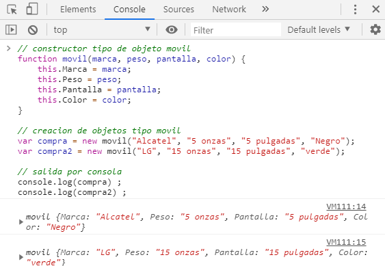Go to the Network tab
Screen dimensions: 385x266
(x=229, y=10)
